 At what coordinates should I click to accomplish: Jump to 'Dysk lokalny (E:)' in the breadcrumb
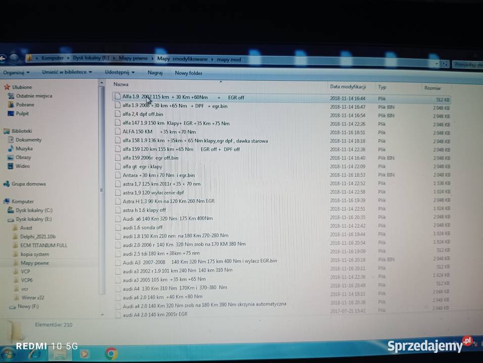point(91,58)
